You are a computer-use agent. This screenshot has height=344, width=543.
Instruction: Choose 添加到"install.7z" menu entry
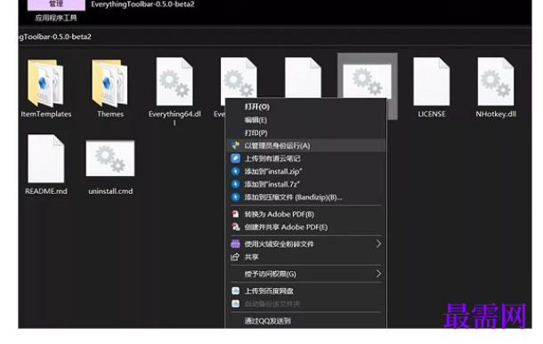271,184
